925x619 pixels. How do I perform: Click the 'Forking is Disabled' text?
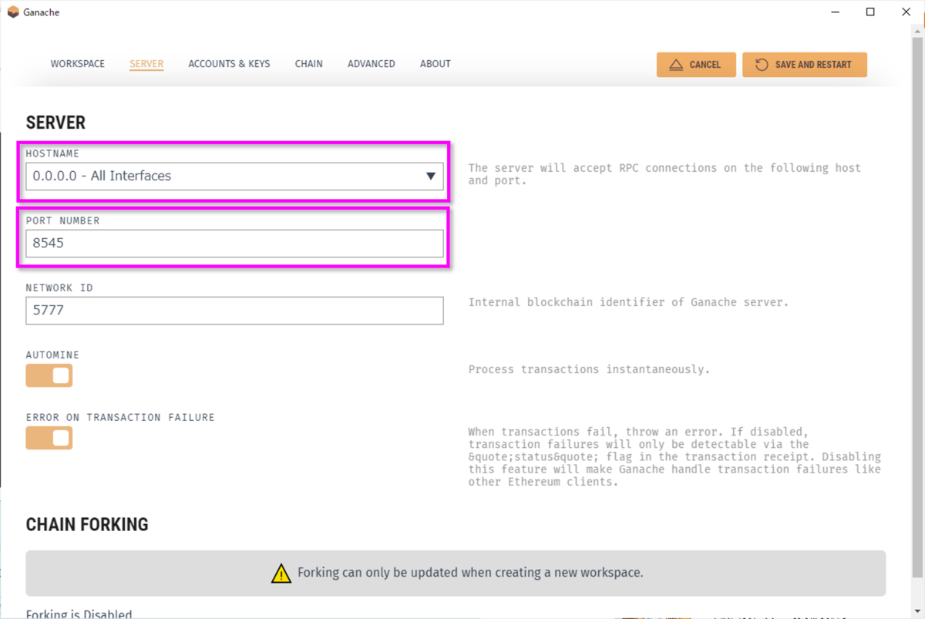coord(79,614)
